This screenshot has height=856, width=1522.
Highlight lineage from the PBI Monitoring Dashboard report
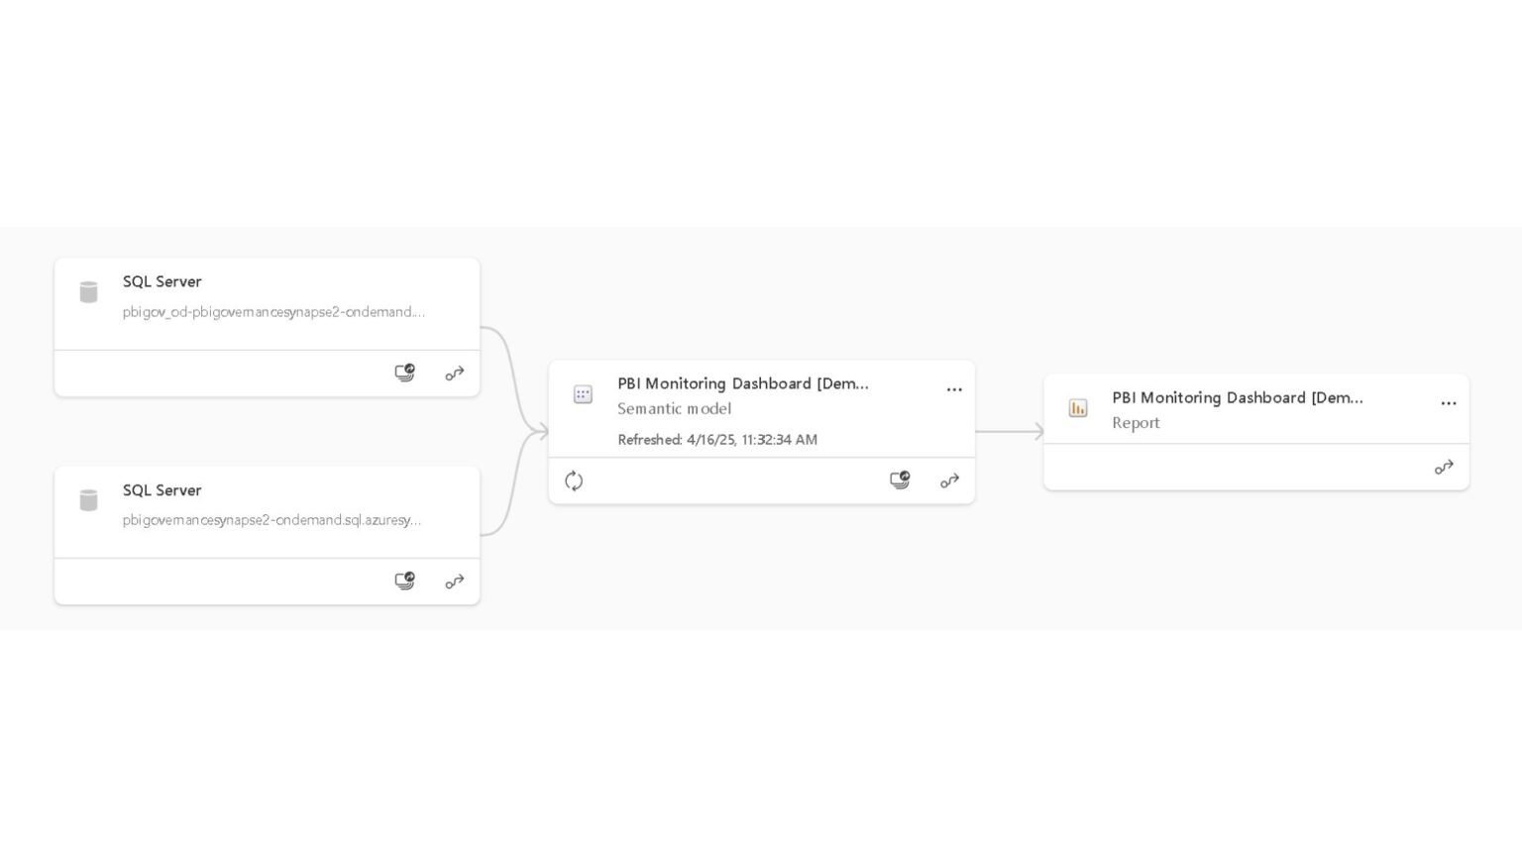[x=1444, y=467]
